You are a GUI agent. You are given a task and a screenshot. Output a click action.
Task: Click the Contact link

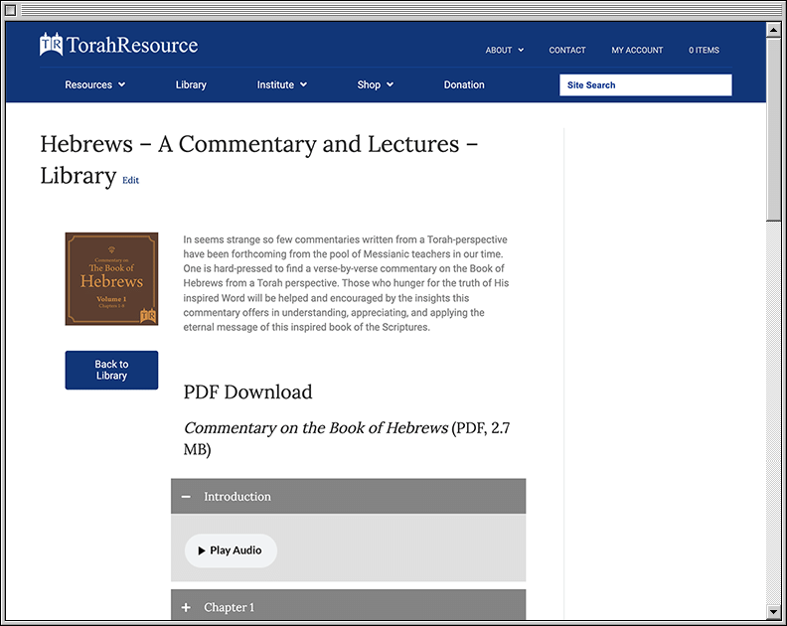tap(567, 50)
